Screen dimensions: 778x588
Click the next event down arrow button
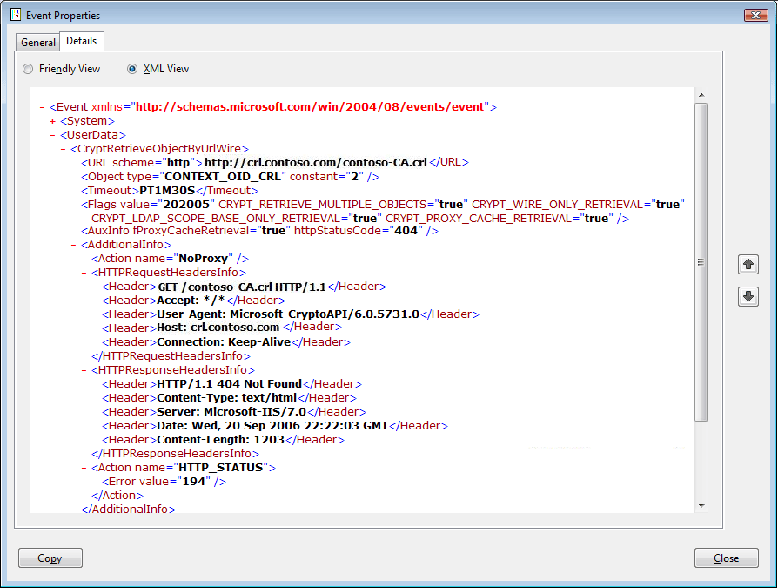click(748, 297)
